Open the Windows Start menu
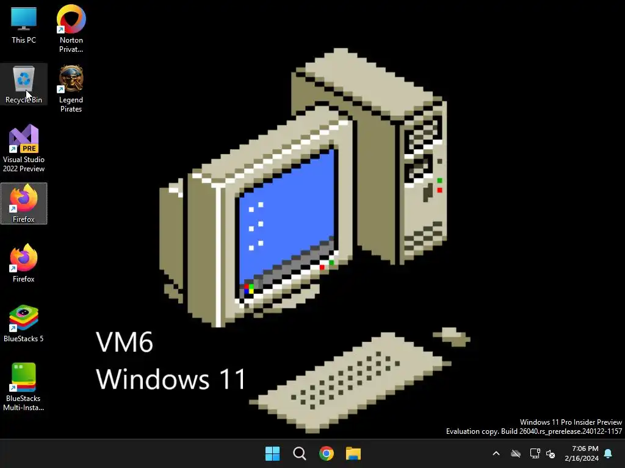The width and height of the screenshot is (625, 468). coord(273,453)
